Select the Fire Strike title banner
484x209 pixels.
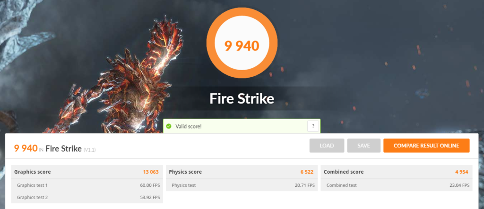coord(242,99)
